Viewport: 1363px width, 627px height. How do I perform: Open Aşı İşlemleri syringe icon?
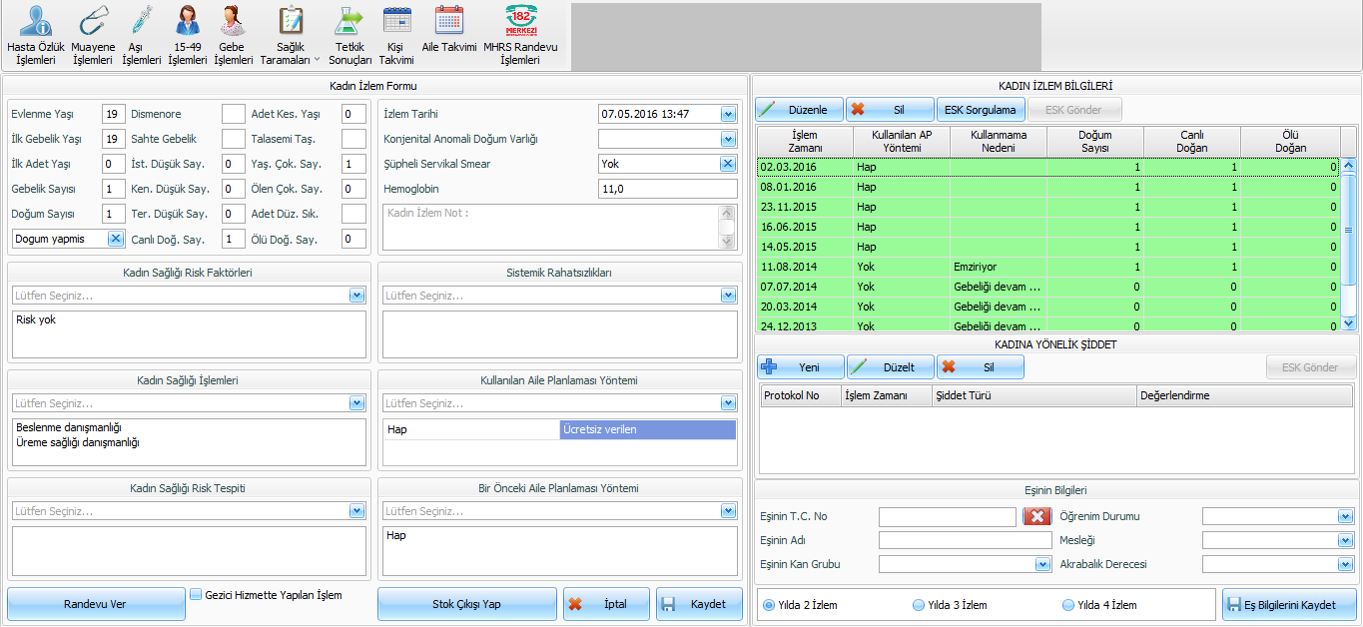coord(141,35)
